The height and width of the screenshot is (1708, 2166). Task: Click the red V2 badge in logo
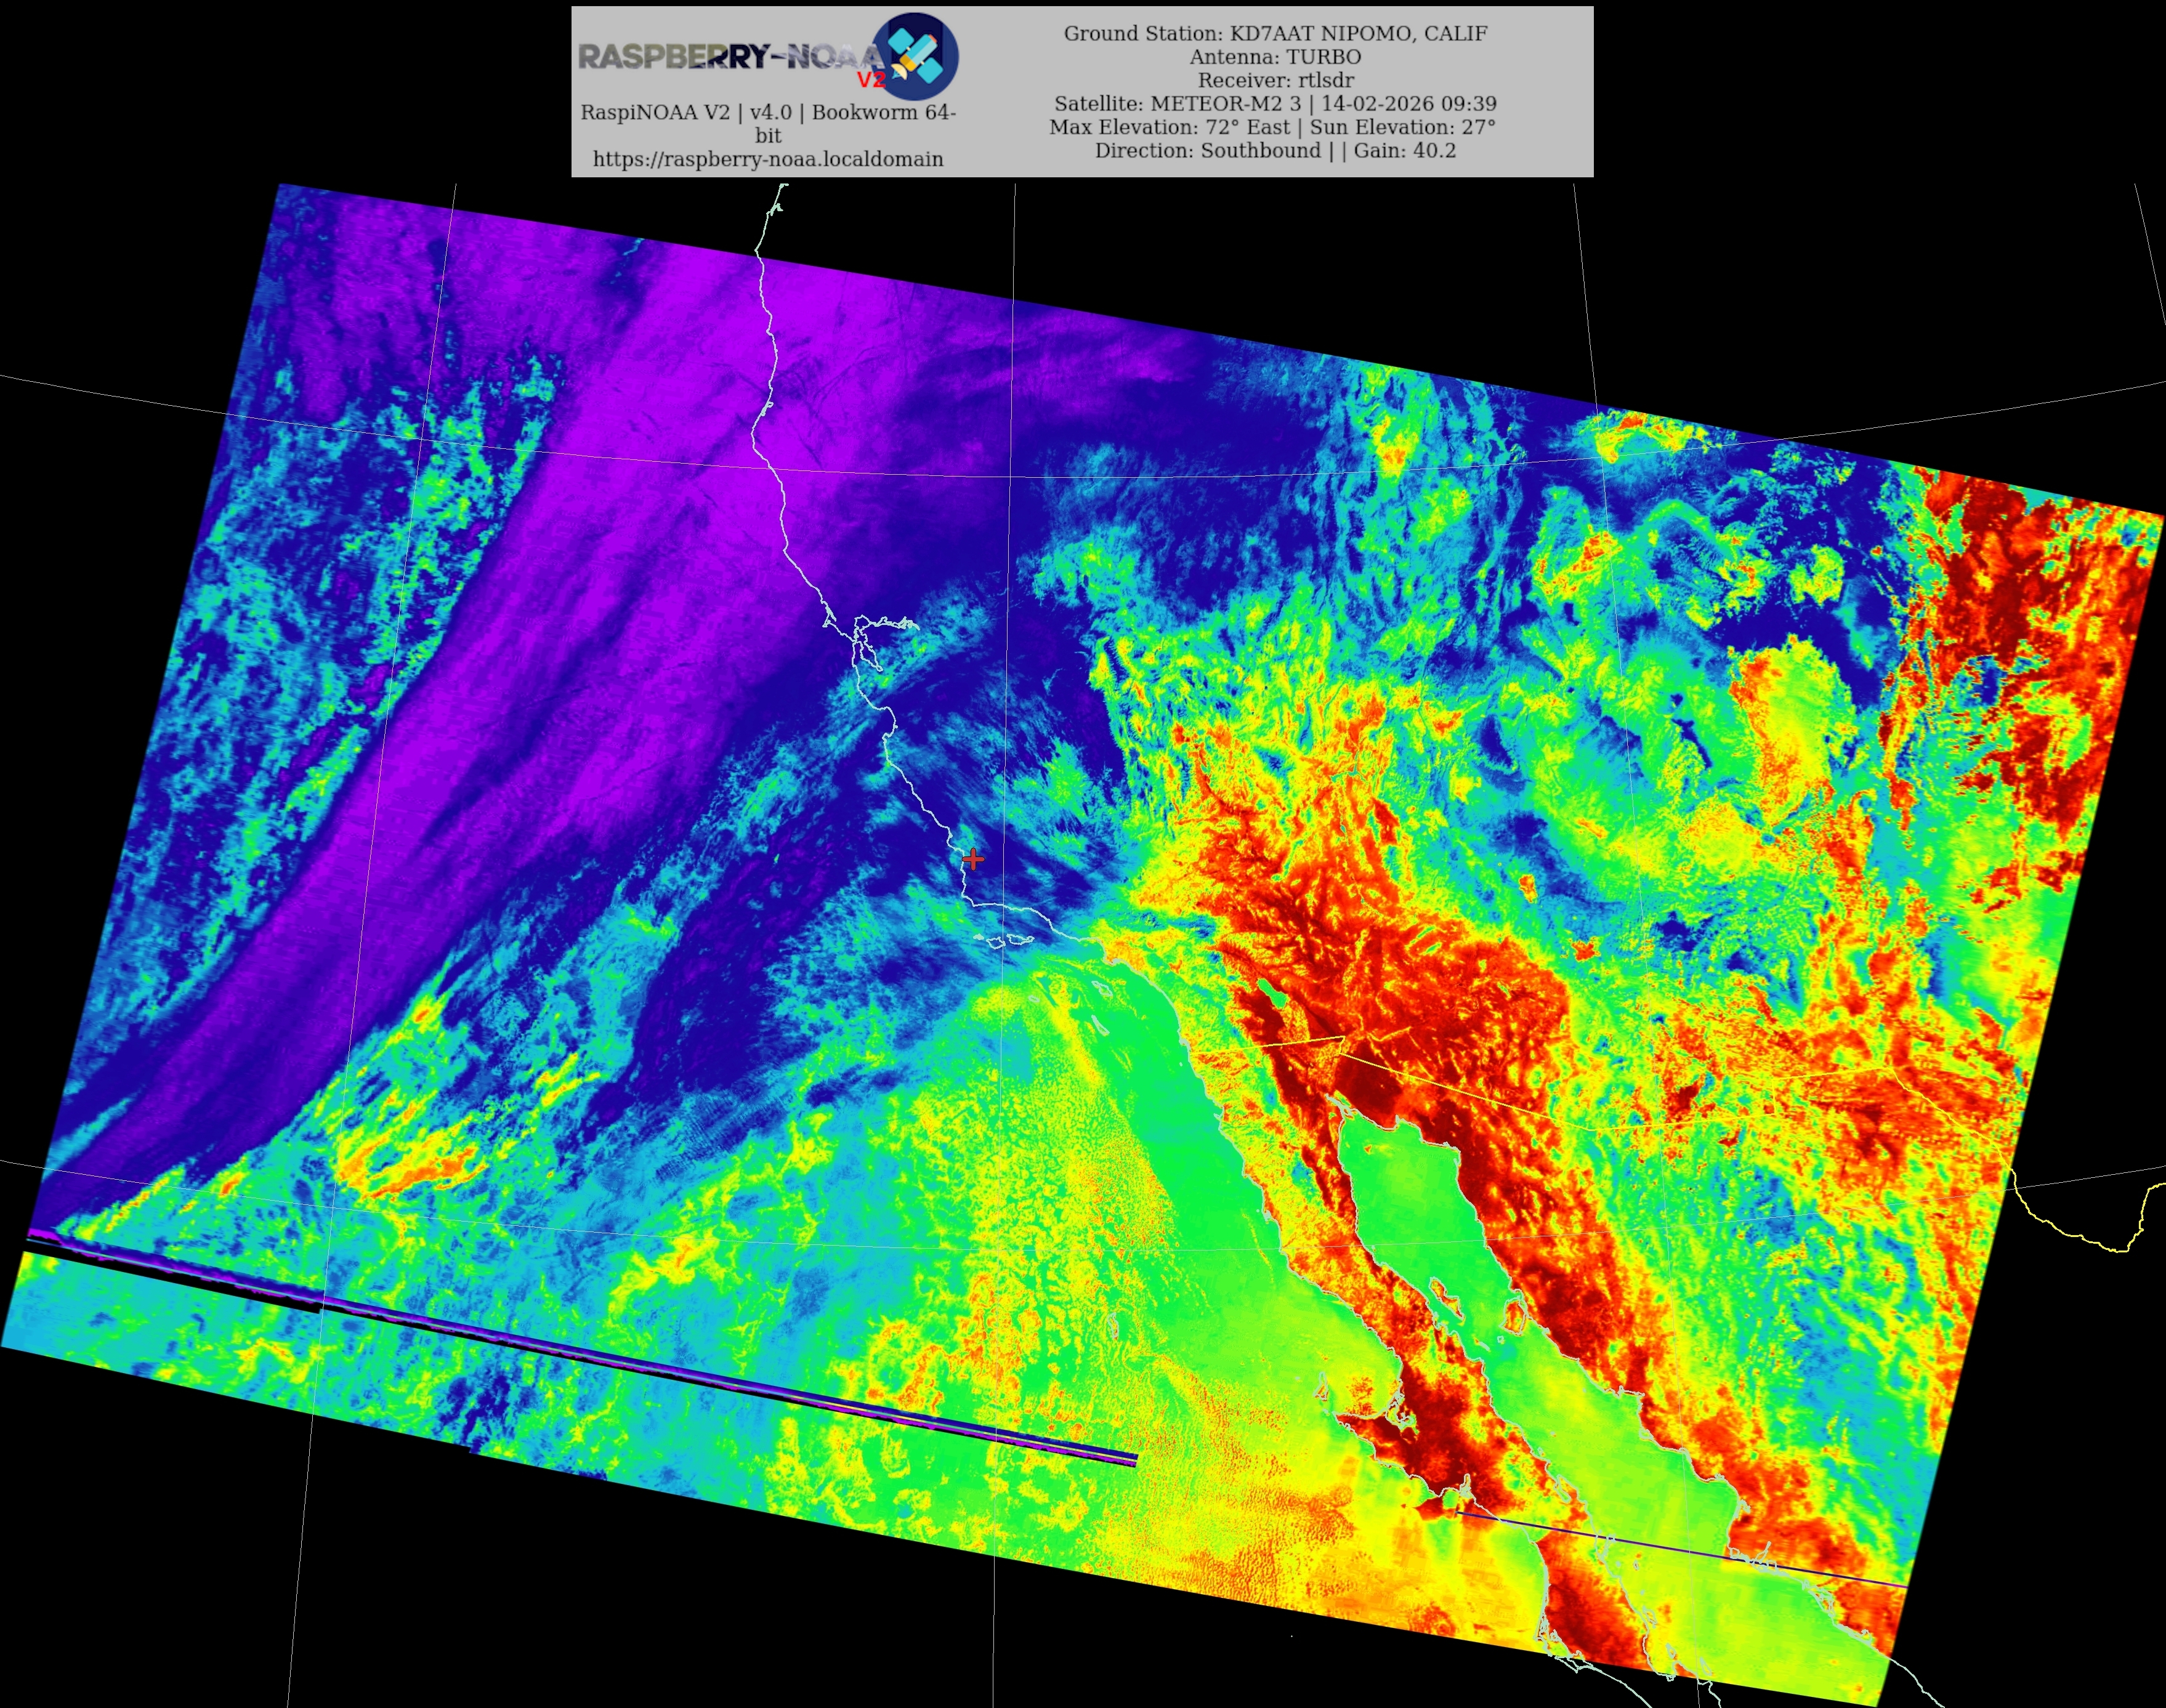pyautogui.click(x=872, y=80)
